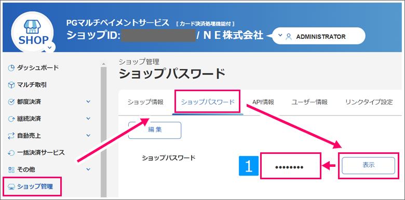405x200 pixels.
Task: Expand the 自動売上 chevron
Action: [x=88, y=136]
